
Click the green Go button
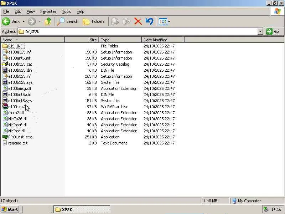(273, 31)
